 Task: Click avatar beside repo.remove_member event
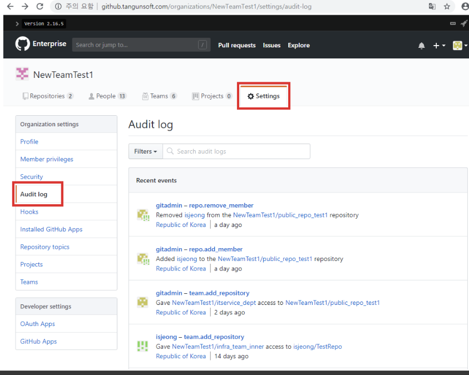142,215
